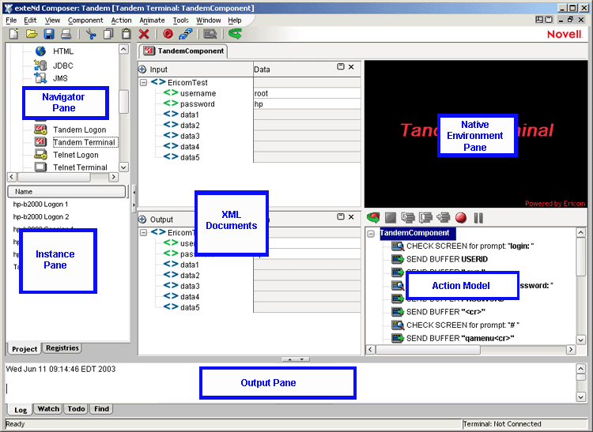Click the navigator tree scroll-up arrow
Image resolution: width=593 pixels, height=432 pixels.
click(123, 49)
